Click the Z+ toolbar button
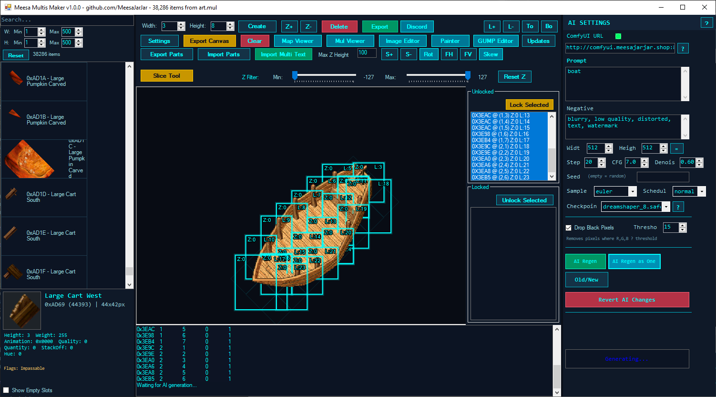716x397 pixels. [289, 26]
